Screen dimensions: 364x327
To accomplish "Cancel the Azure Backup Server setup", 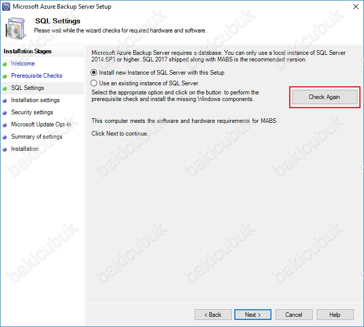I will pos(294,315).
